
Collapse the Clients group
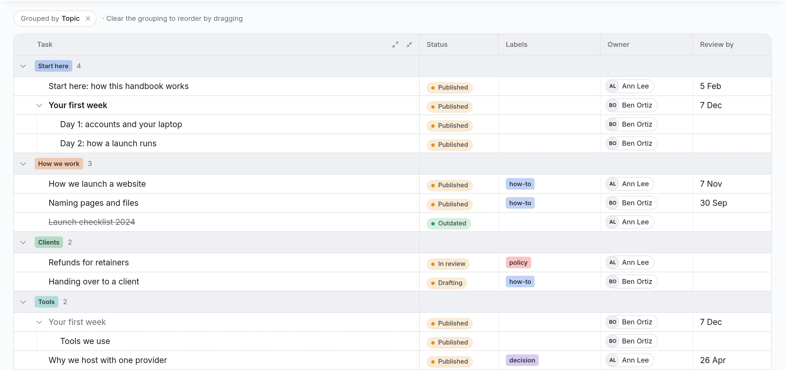point(23,242)
